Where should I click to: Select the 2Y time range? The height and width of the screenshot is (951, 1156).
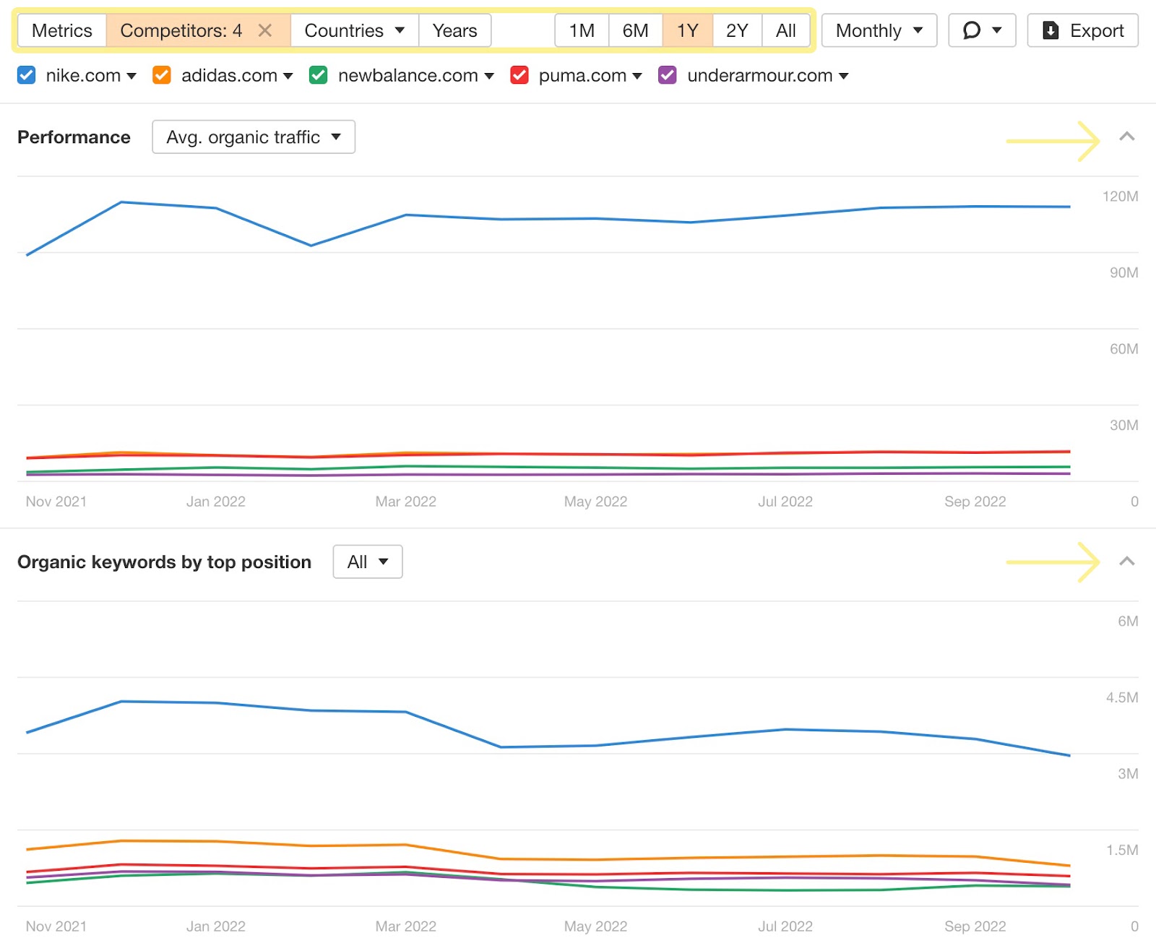pos(736,30)
